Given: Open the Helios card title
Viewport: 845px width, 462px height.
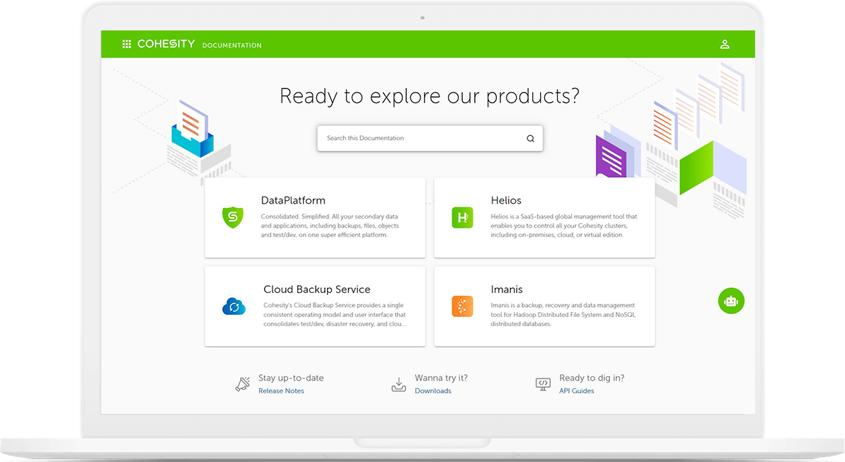Looking at the screenshot, I should pos(506,200).
